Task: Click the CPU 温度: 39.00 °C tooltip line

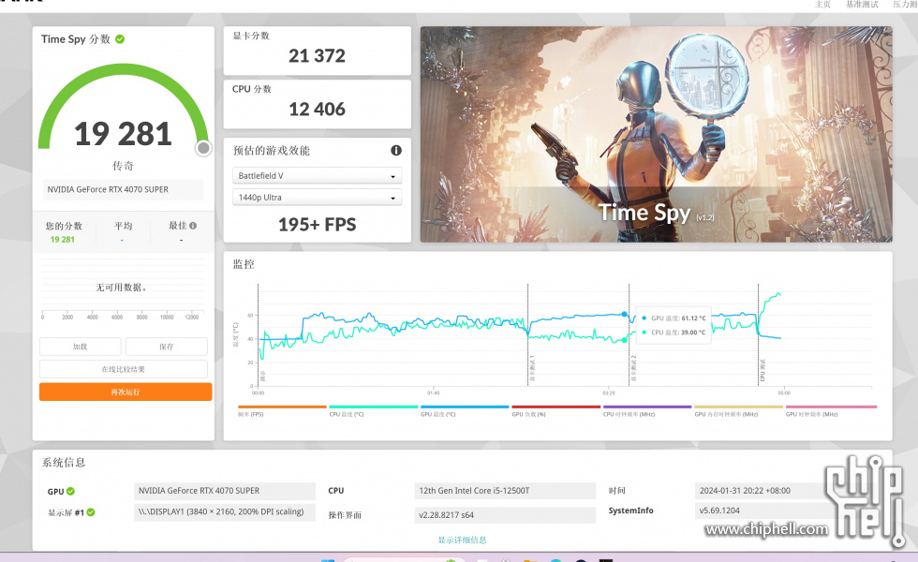Action: coord(674,333)
